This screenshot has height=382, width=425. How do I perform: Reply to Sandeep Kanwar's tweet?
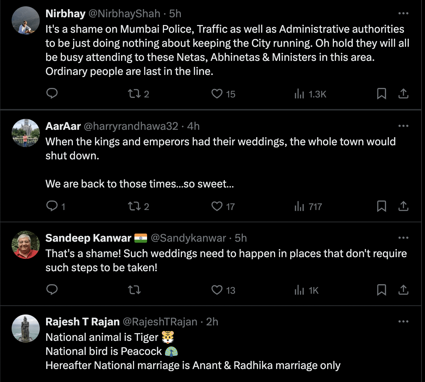(52, 290)
